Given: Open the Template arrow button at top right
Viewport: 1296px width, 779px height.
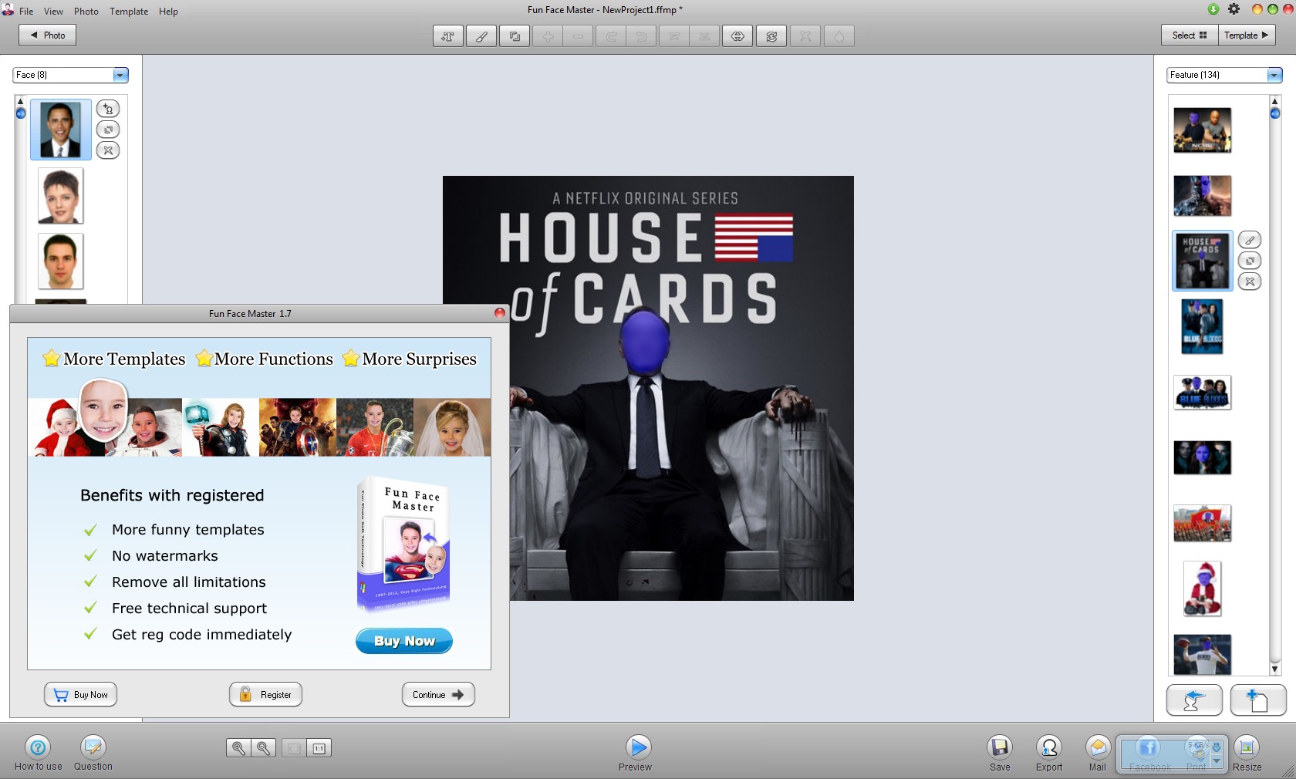Looking at the screenshot, I should (x=1247, y=35).
